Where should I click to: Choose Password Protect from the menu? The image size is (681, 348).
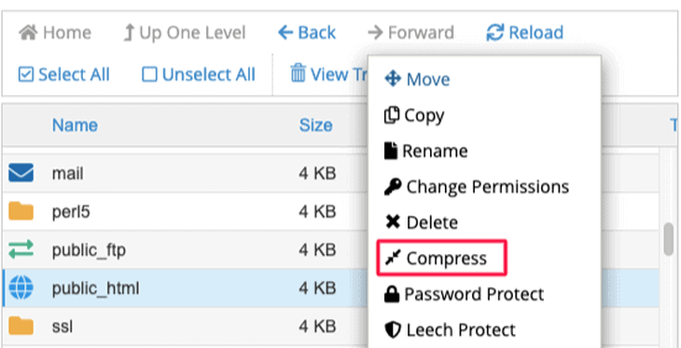coord(464,294)
